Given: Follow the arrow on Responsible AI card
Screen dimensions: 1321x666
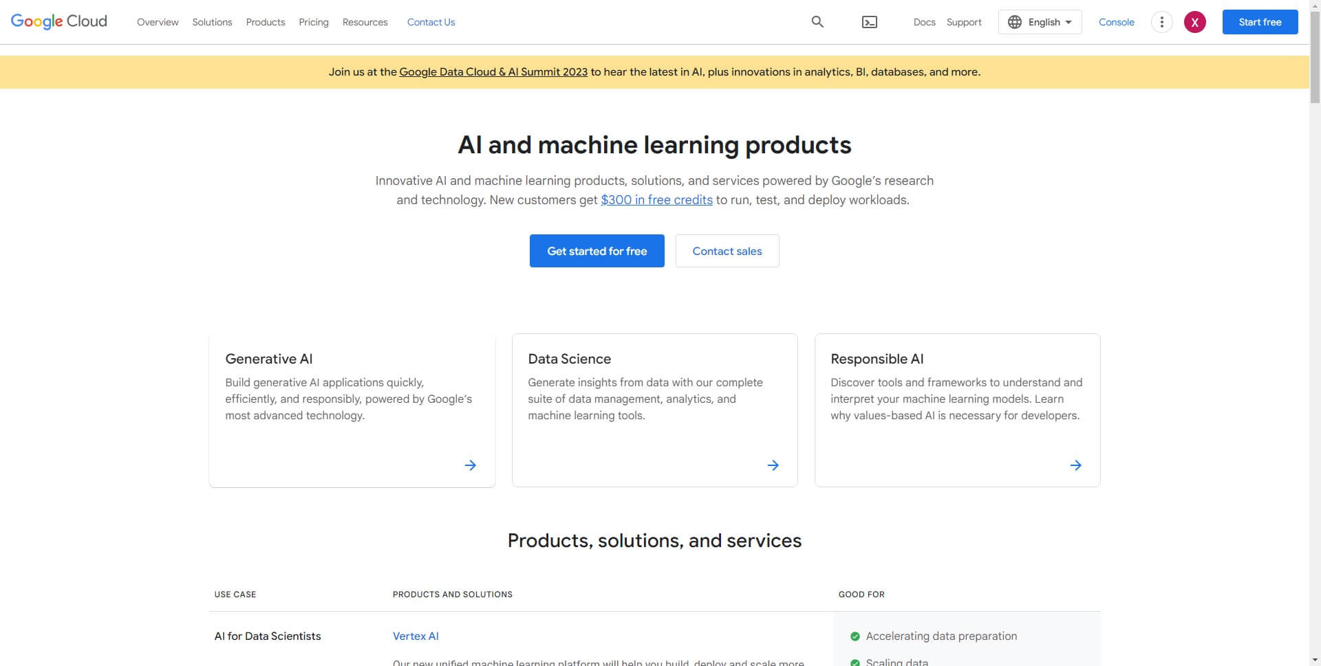Looking at the screenshot, I should 1076,465.
